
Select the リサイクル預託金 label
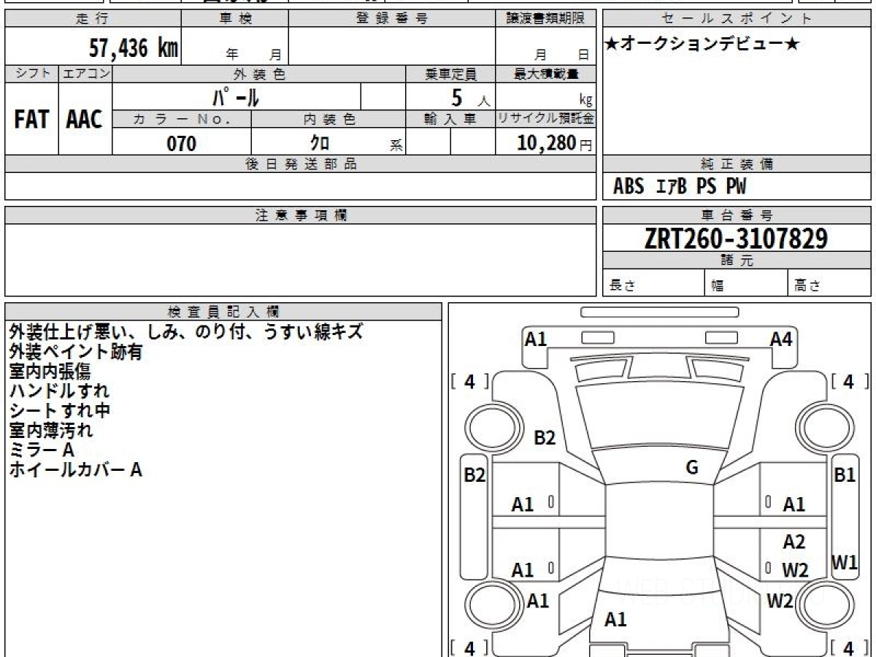click(545, 120)
